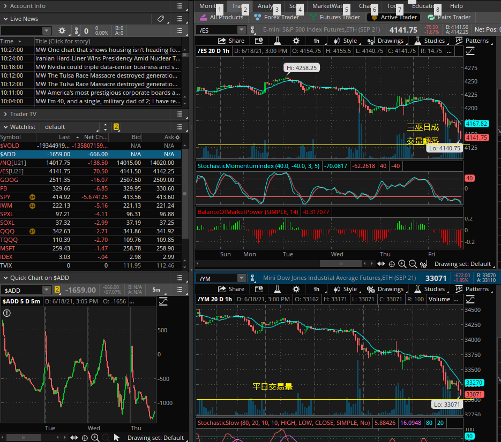Click the news/events icon on /YM chart toolbar

(259, 289)
